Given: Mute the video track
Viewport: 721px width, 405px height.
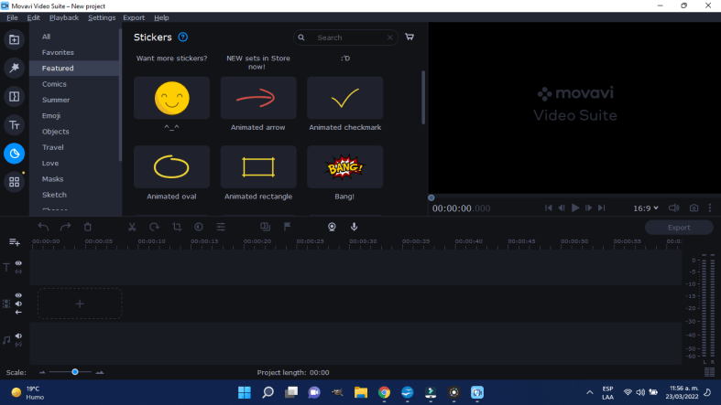Looking at the screenshot, I should tap(18, 304).
